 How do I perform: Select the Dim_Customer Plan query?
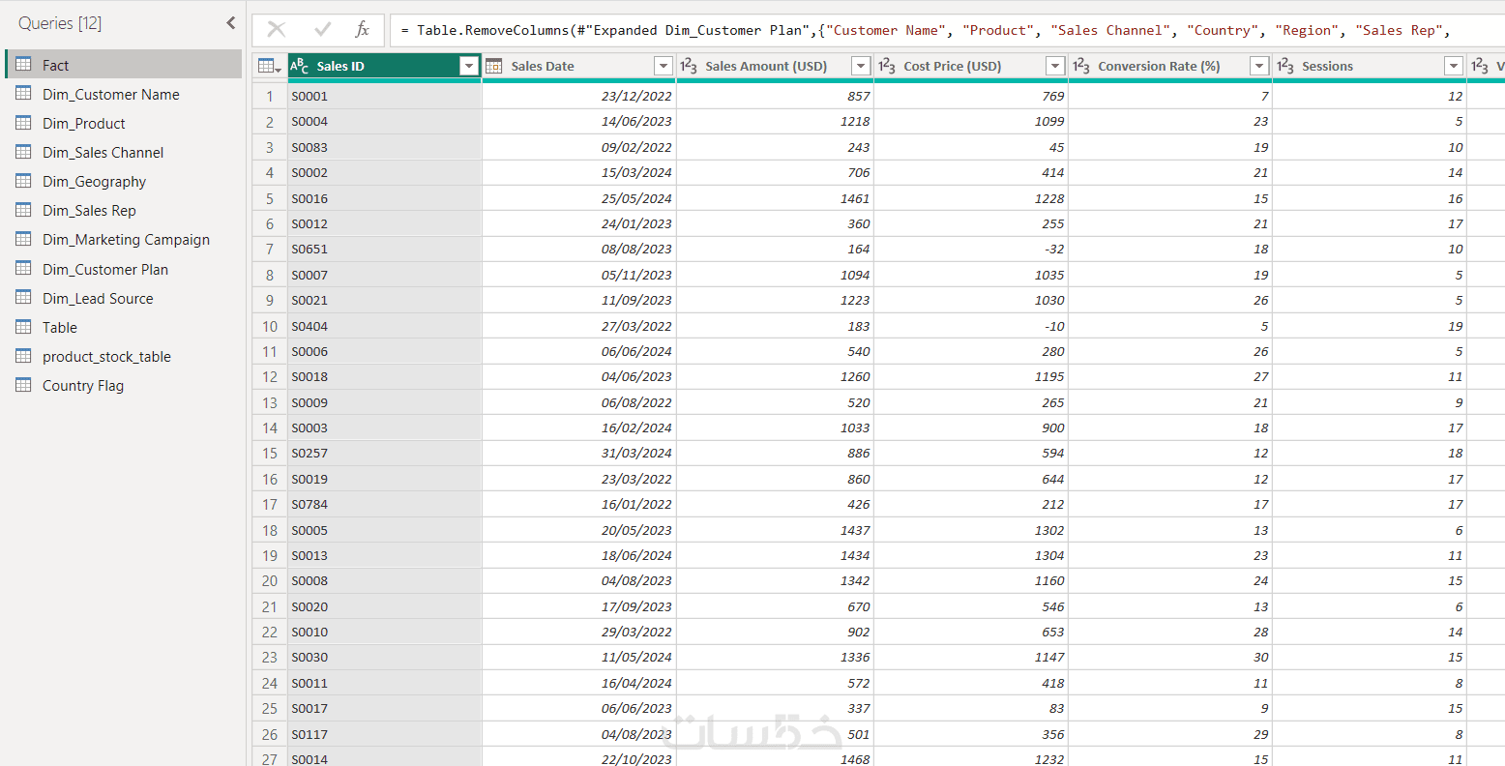pyautogui.click(x=124, y=269)
